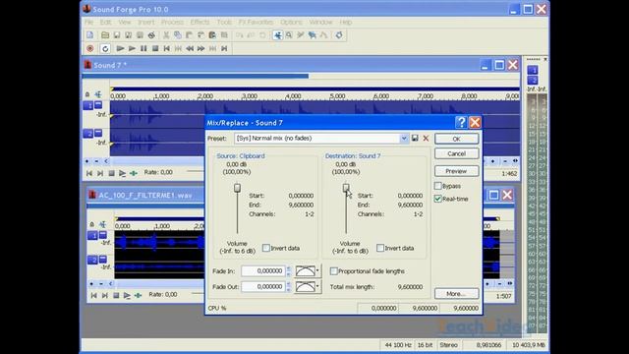Select the Envelope tool in toolbar
Viewport: 629px width, 354px height.
point(323,35)
